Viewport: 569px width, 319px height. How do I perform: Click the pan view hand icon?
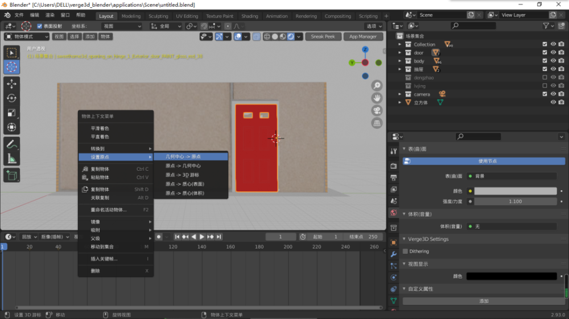click(x=377, y=98)
